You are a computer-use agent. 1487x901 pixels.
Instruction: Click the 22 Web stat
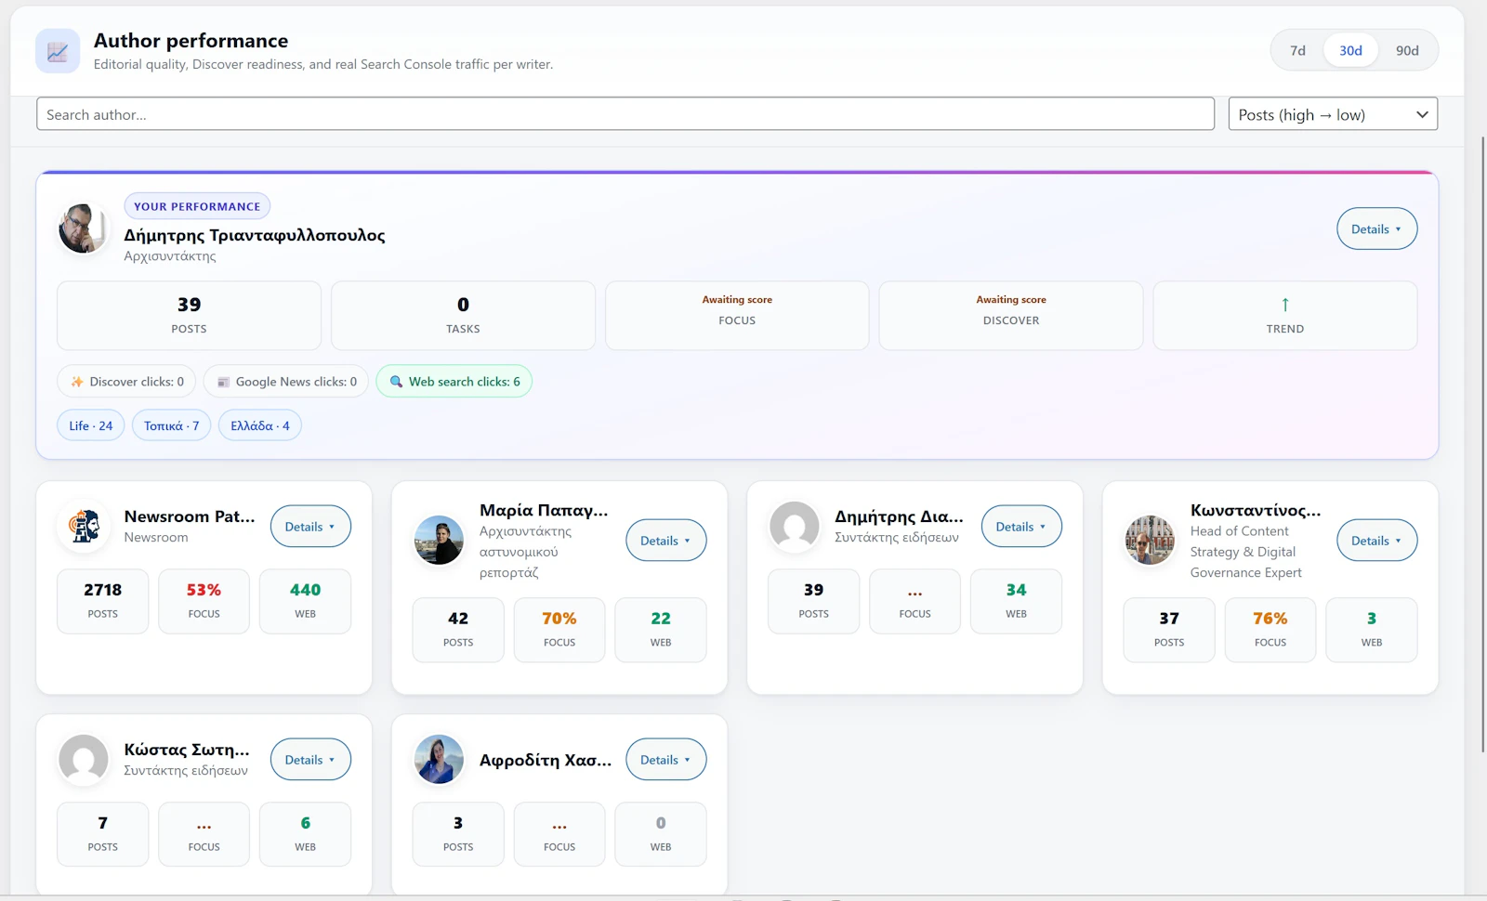[x=661, y=630]
